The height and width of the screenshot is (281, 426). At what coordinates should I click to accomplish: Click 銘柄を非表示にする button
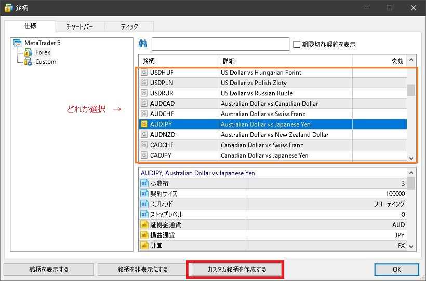coord(143,270)
